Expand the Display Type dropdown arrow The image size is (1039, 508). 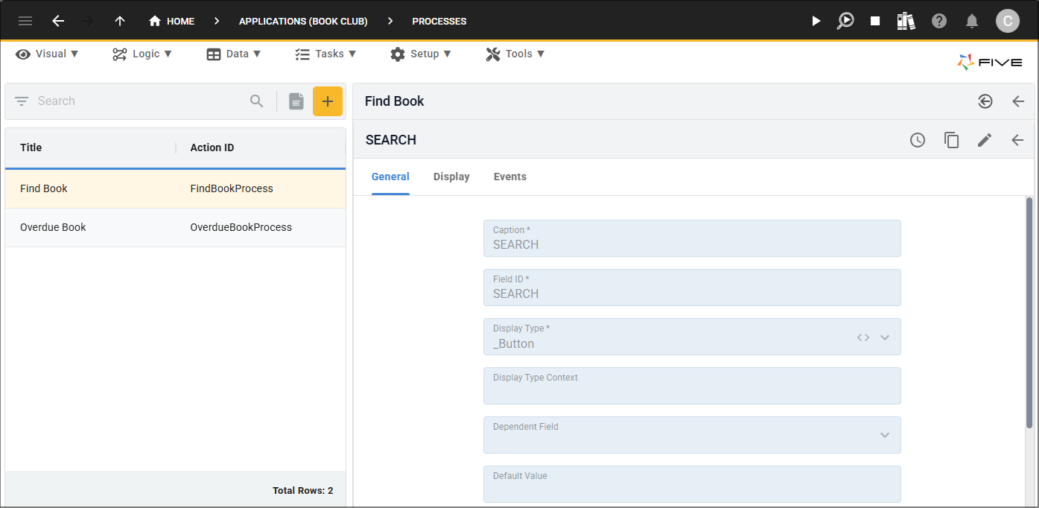[x=885, y=337]
